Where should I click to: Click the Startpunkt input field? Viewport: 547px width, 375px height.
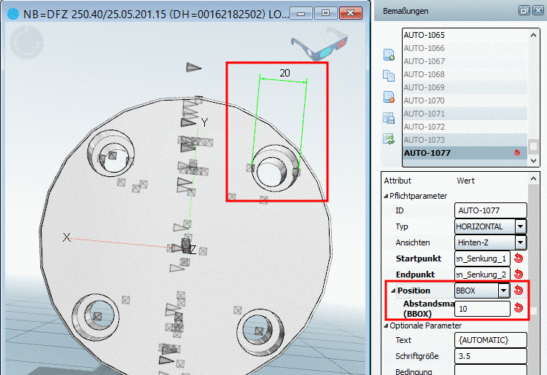[483, 258]
